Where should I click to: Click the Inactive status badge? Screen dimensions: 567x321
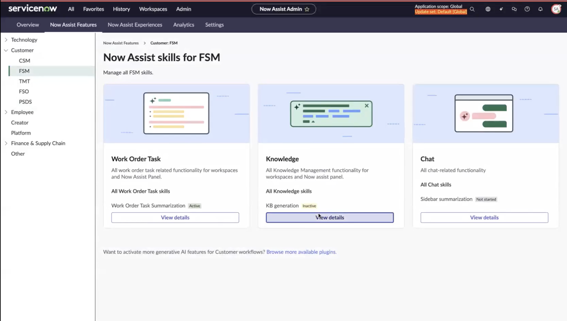tap(309, 206)
